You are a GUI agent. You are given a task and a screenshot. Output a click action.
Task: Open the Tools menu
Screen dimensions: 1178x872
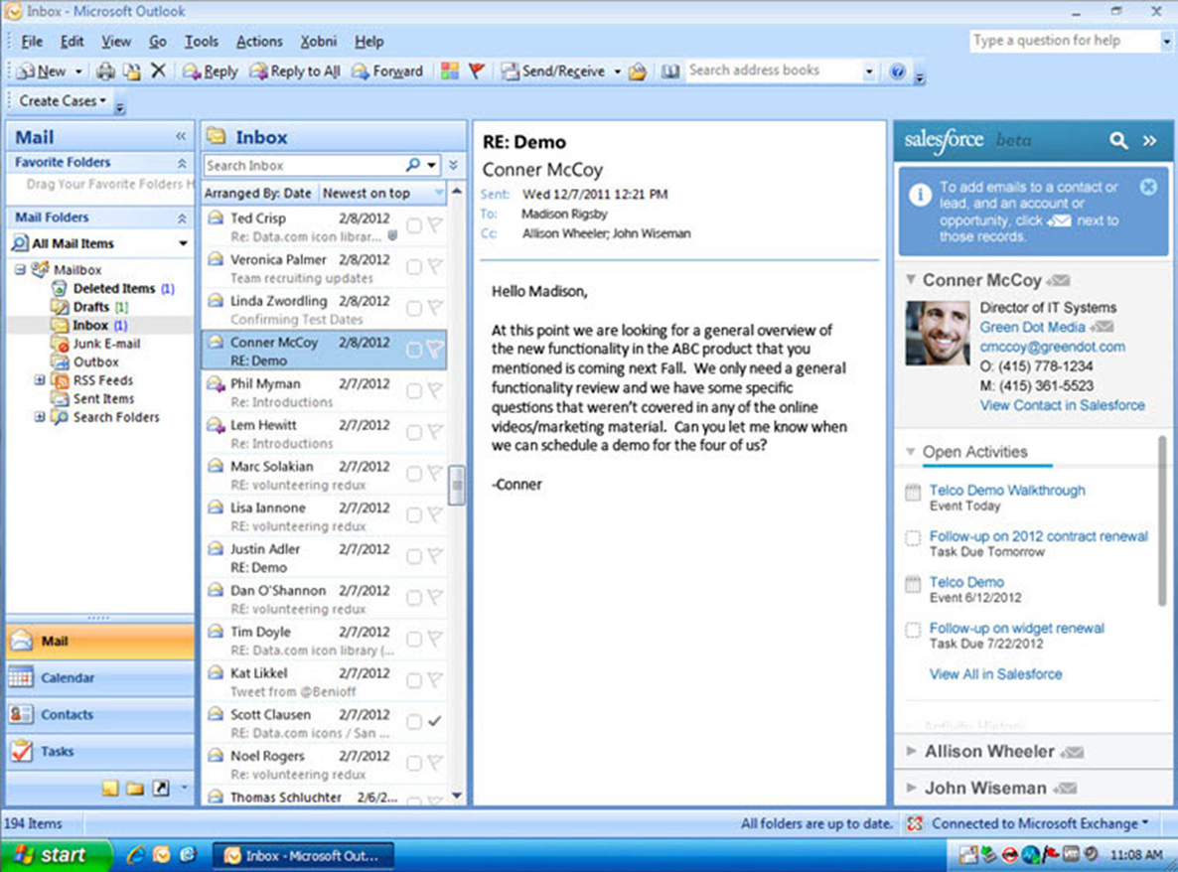click(202, 42)
